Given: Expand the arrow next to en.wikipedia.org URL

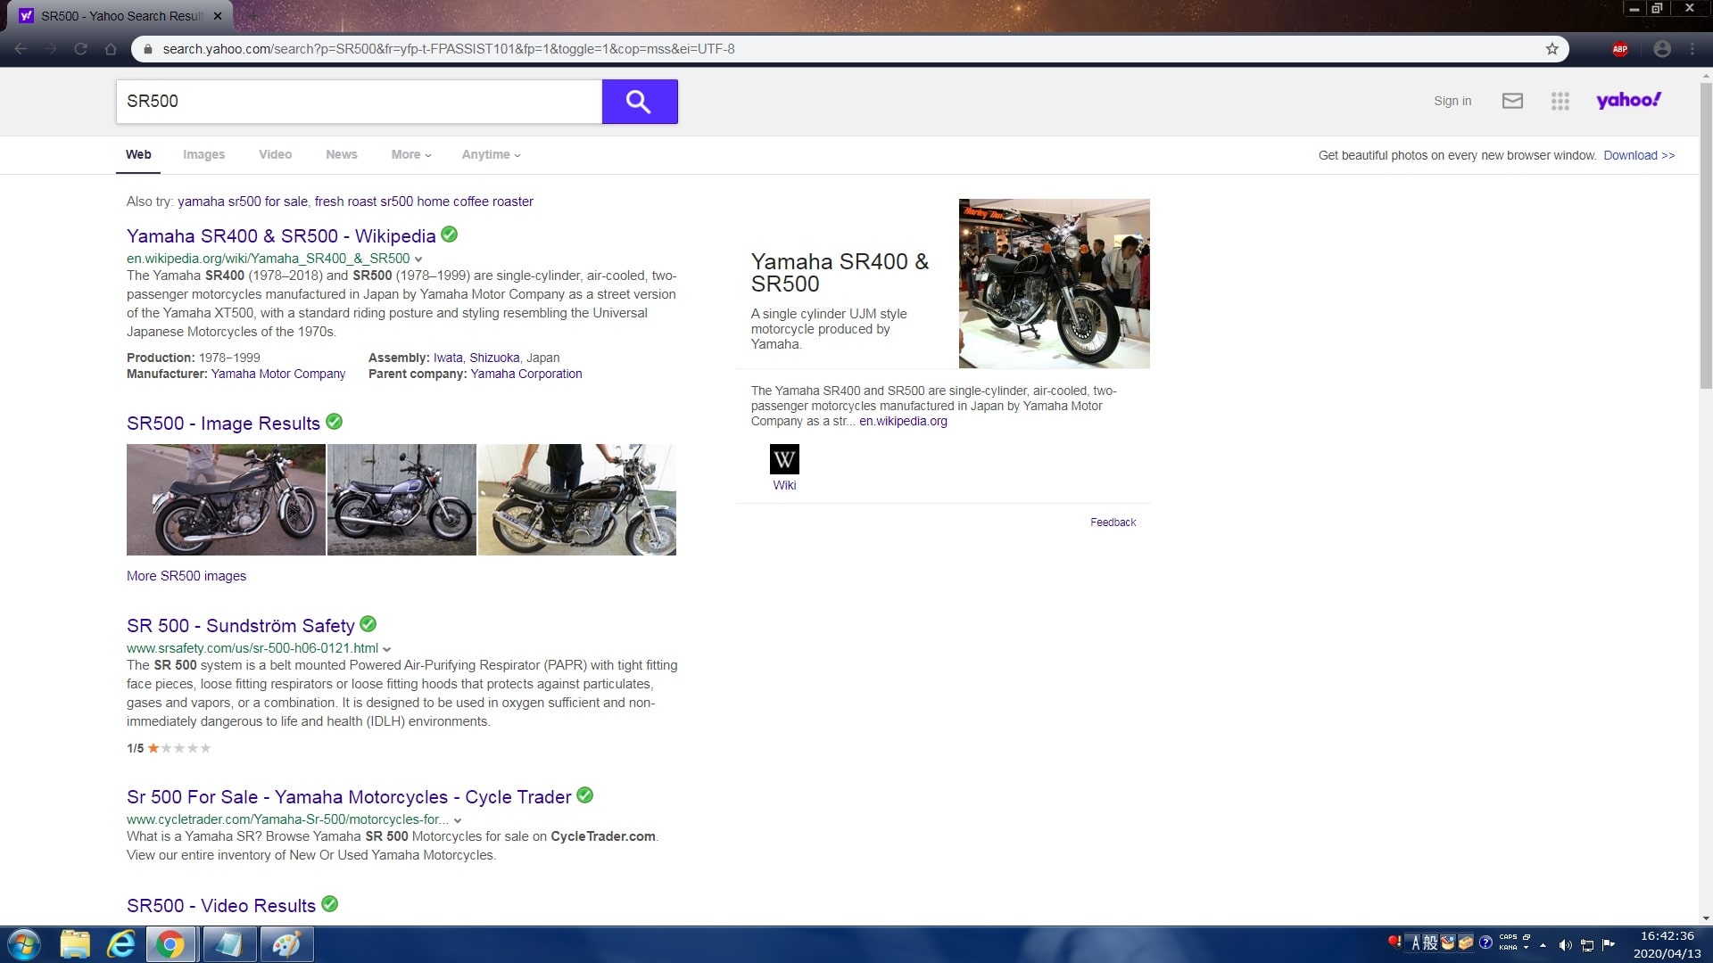Looking at the screenshot, I should [x=418, y=259].
